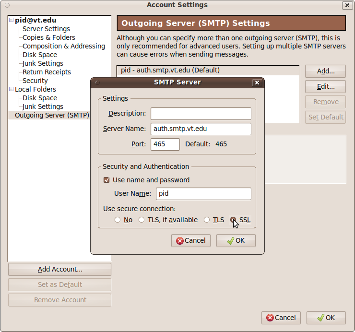The width and height of the screenshot is (355, 332).
Task: Select the SSL secure connection option
Action: click(x=233, y=220)
